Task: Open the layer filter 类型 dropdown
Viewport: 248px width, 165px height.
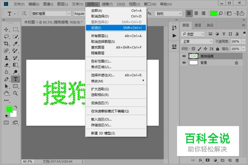Action: tap(193, 34)
